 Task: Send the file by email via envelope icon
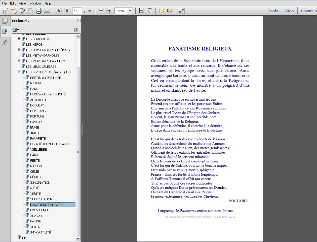47,11
